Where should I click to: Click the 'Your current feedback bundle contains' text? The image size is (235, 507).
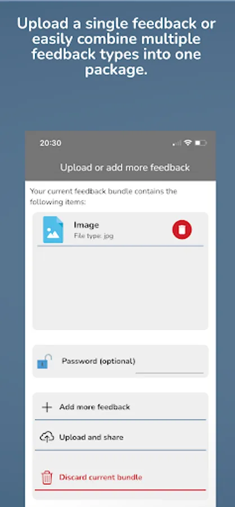tap(104, 192)
